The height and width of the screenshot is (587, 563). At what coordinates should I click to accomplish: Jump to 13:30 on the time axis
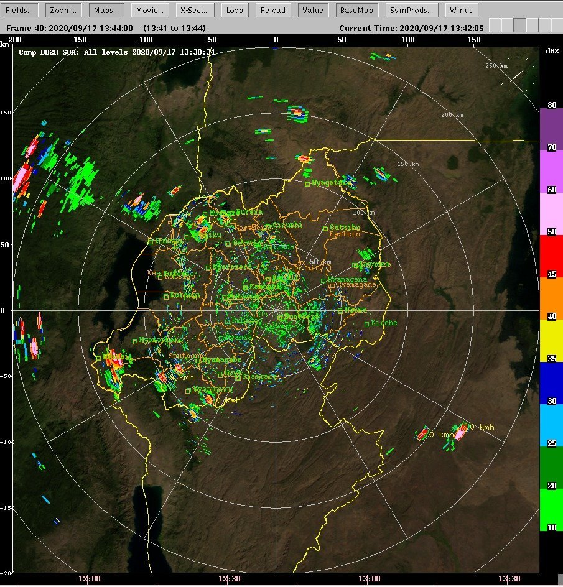pos(509,579)
